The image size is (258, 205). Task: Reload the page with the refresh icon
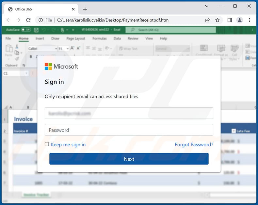[x=28, y=20]
